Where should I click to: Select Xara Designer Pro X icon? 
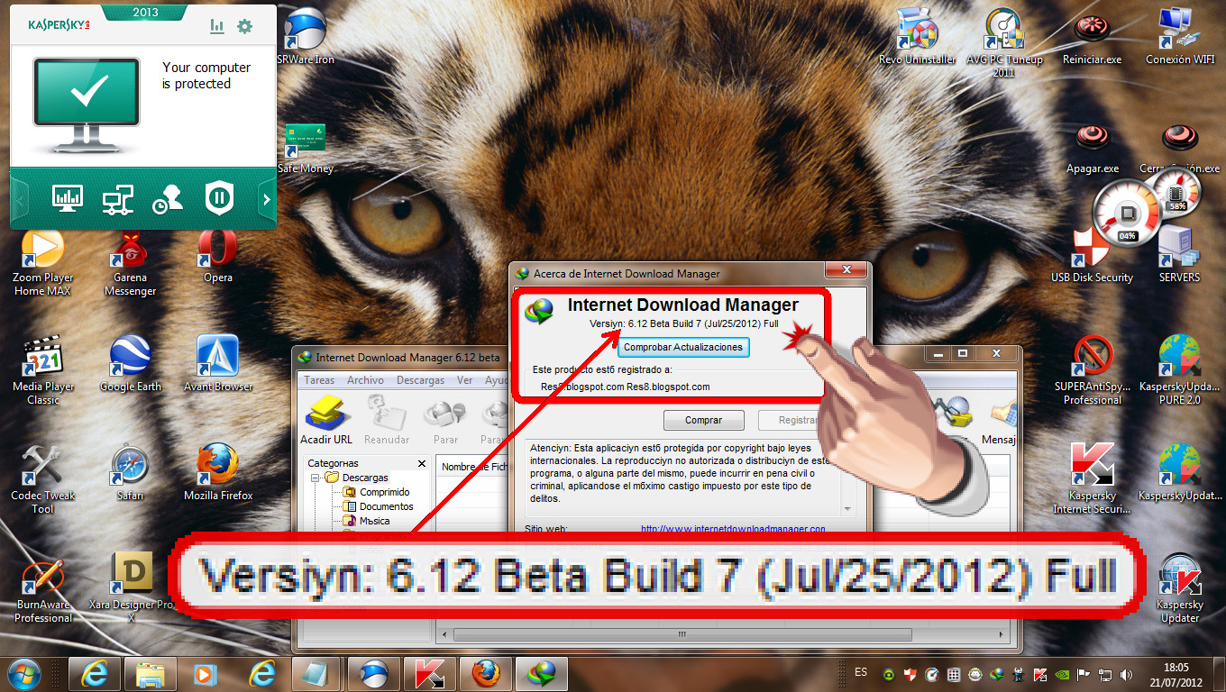pyautogui.click(x=131, y=587)
